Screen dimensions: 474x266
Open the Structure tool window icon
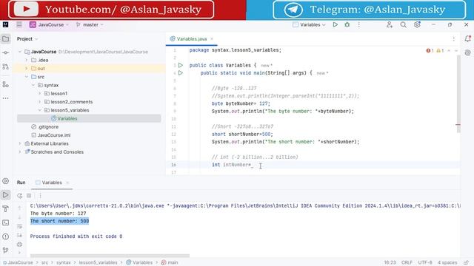coord(5,84)
